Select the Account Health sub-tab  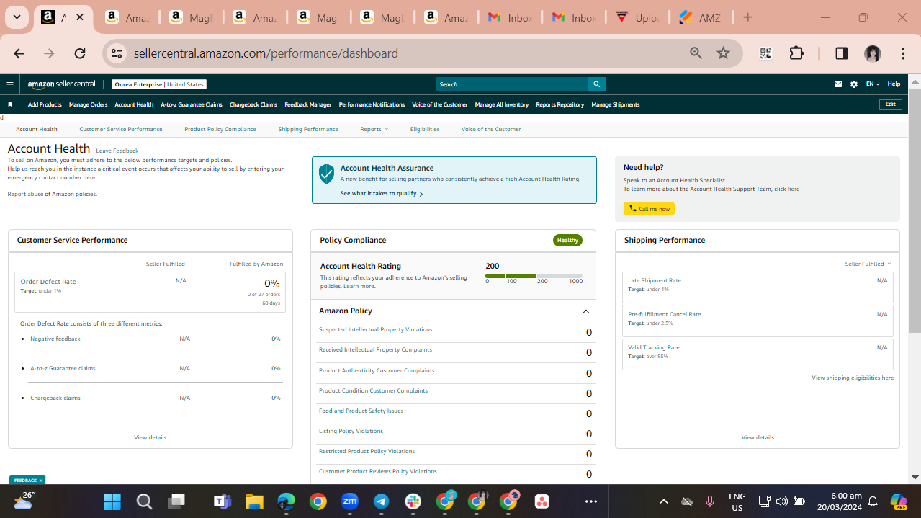(37, 129)
